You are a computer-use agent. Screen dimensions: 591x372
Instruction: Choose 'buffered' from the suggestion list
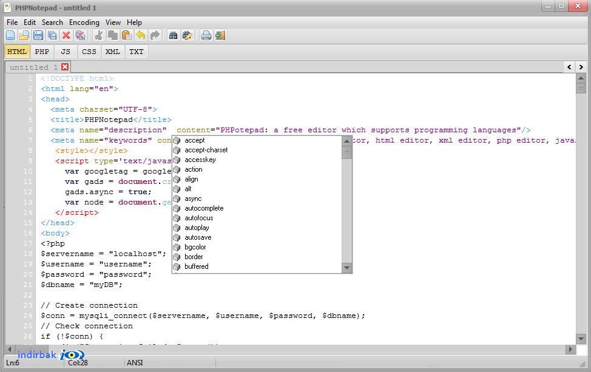tap(257, 266)
